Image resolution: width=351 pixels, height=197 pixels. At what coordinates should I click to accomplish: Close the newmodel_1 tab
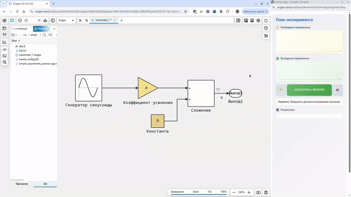click(x=114, y=20)
